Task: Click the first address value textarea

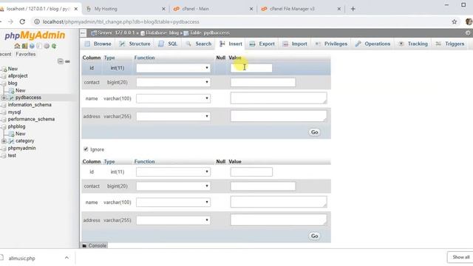Action: [279, 116]
